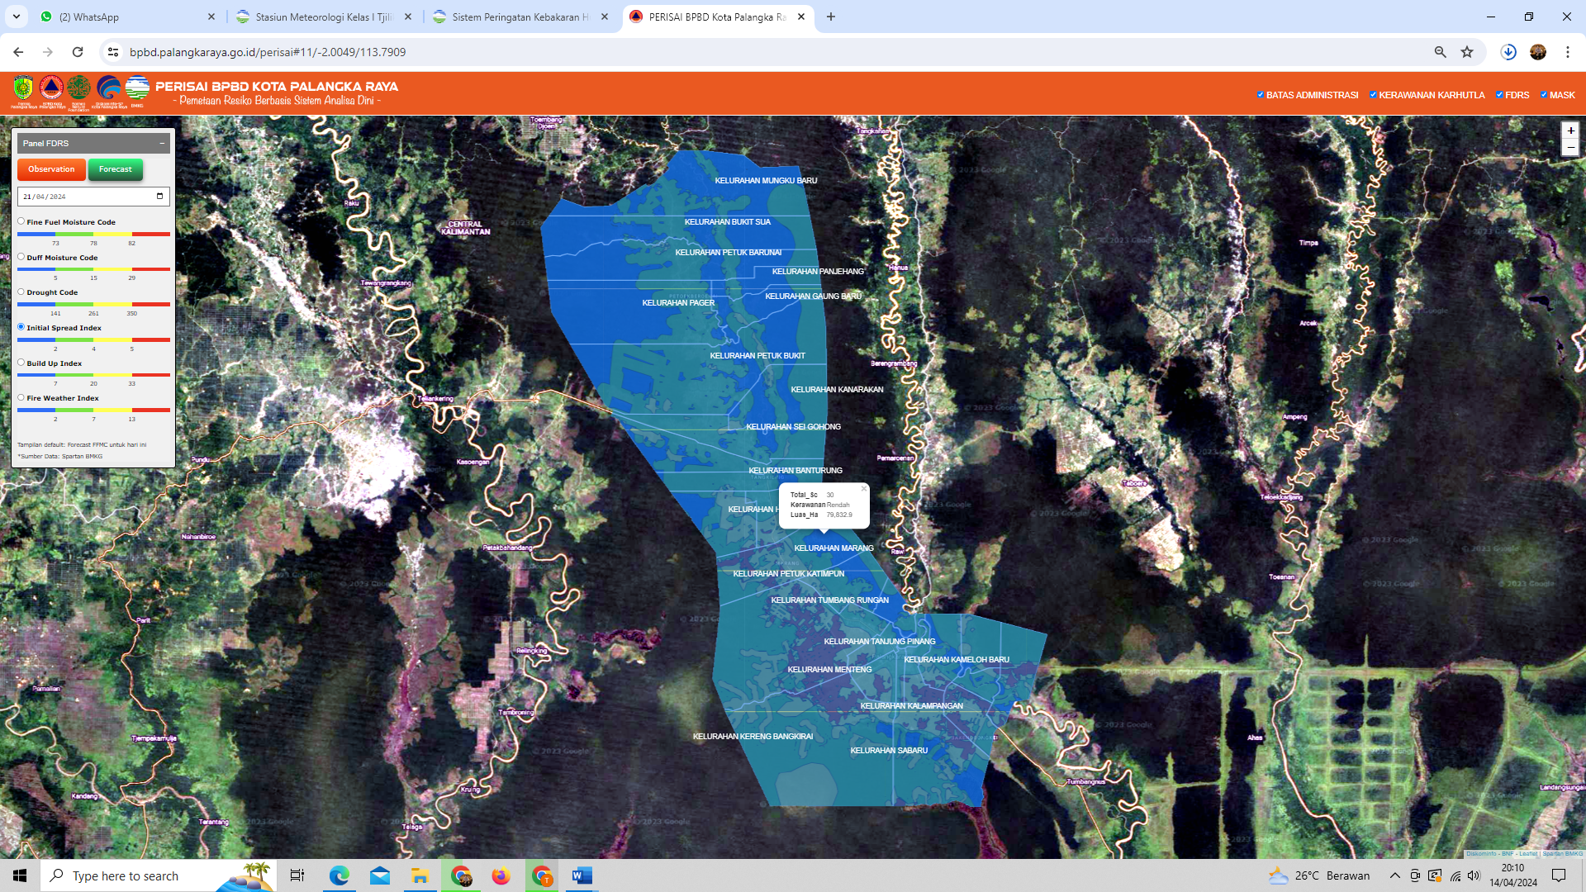Open the date picker calendar icon
This screenshot has height=892, width=1586.
pyautogui.click(x=159, y=197)
